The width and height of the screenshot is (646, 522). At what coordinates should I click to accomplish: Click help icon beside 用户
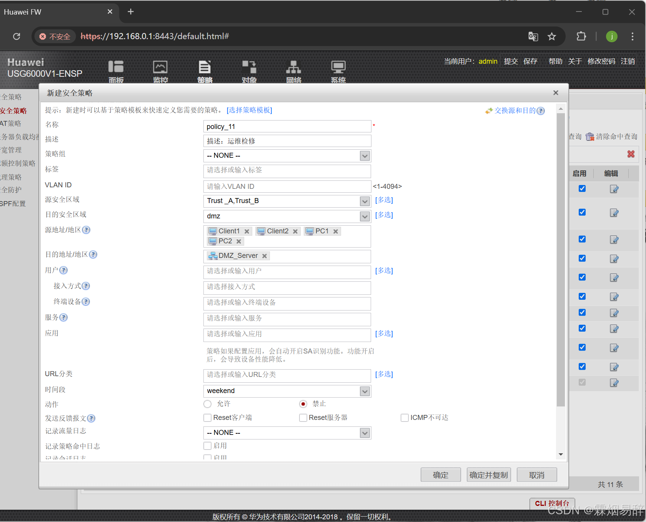tap(63, 270)
